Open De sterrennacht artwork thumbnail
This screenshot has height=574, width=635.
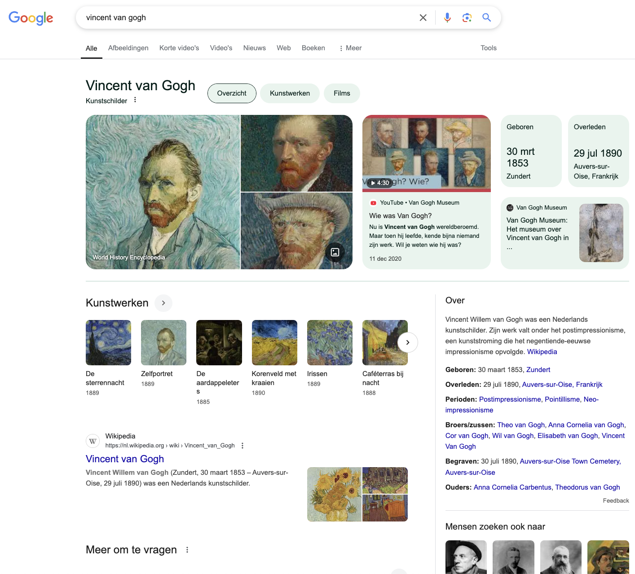[x=108, y=342]
